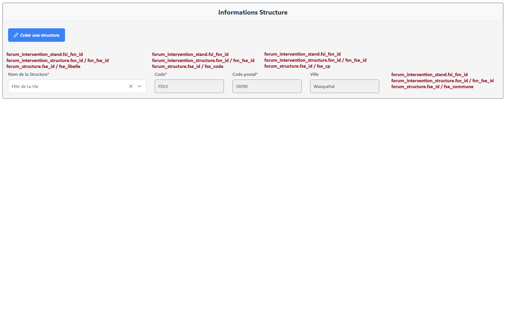506x323 pixels.
Task: Open the Fête de La Vie combo box
Action: [x=67, y=86]
